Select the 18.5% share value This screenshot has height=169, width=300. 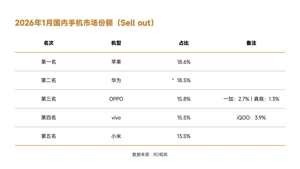184,80
